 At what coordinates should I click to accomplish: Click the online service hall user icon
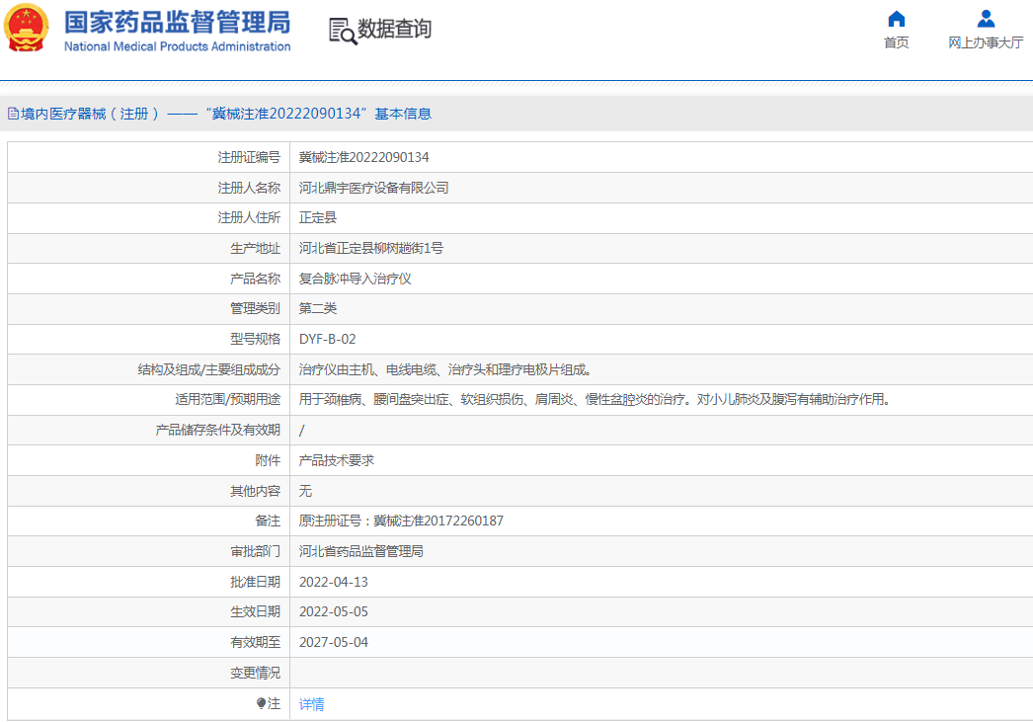(x=986, y=19)
